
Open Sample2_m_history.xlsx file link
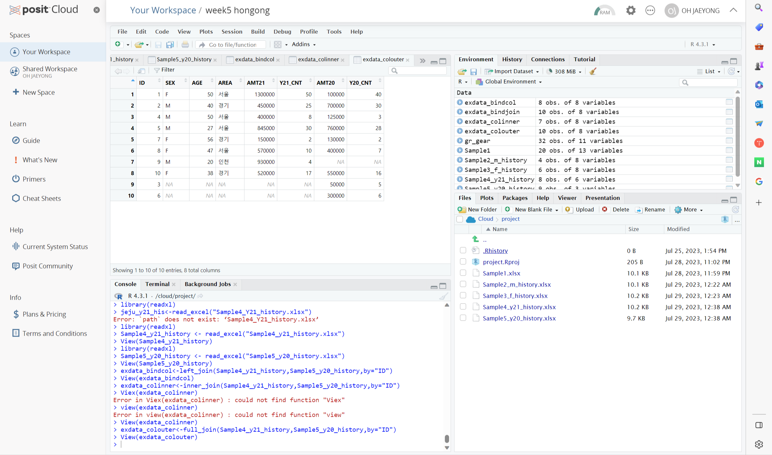(x=517, y=284)
